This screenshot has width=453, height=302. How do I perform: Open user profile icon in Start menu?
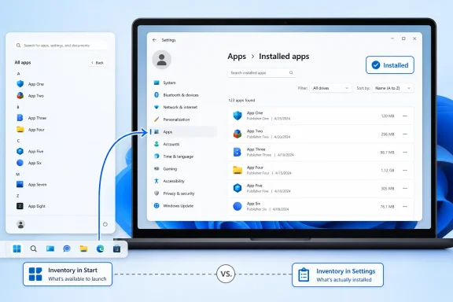20,224
